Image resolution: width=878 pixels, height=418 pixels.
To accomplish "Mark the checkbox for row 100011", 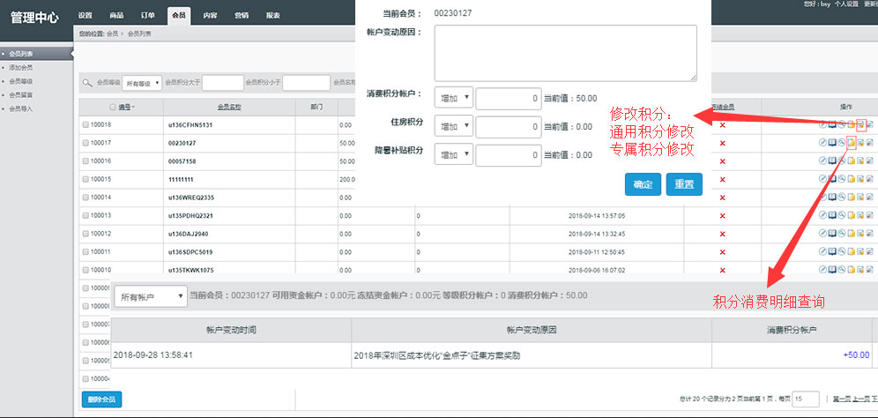I will pos(86,252).
